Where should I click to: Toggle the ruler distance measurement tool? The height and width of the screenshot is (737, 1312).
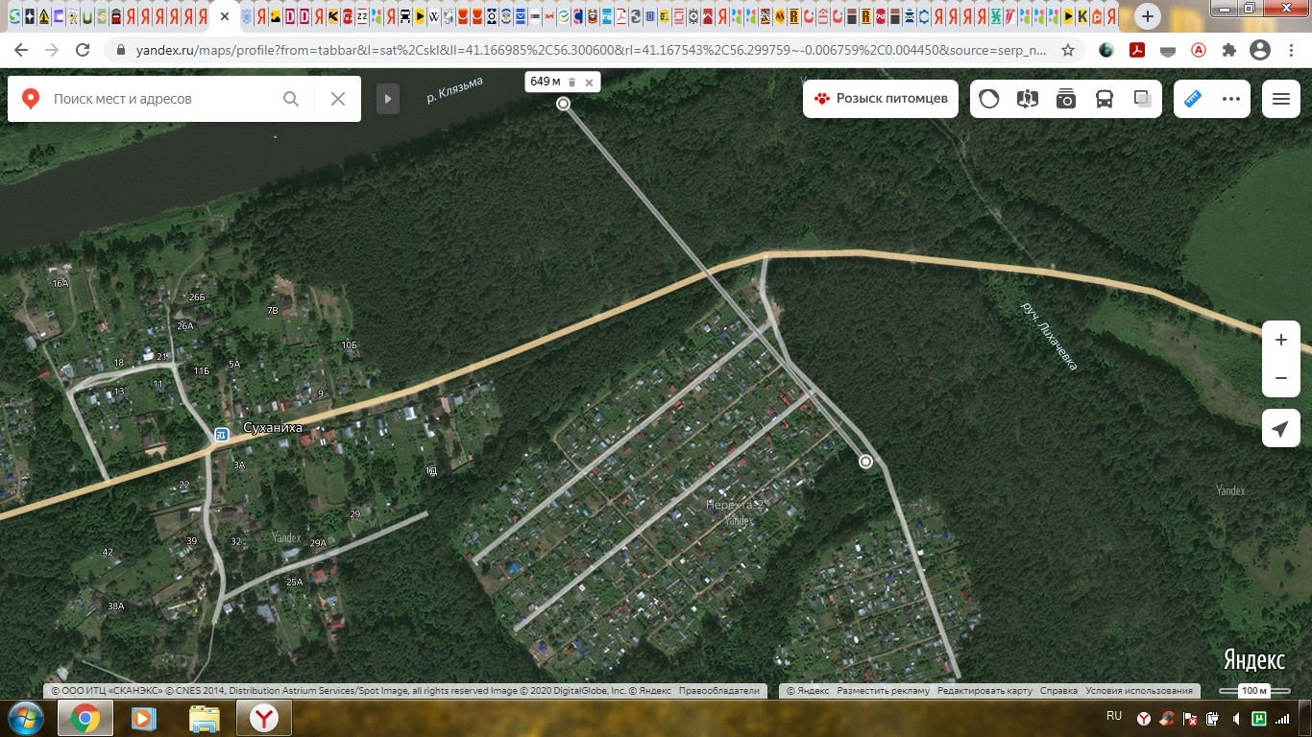(x=1193, y=99)
